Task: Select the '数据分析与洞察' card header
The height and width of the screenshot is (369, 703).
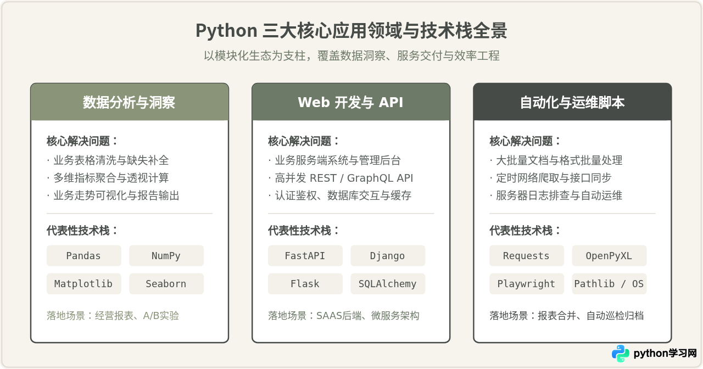Action: [130, 102]
